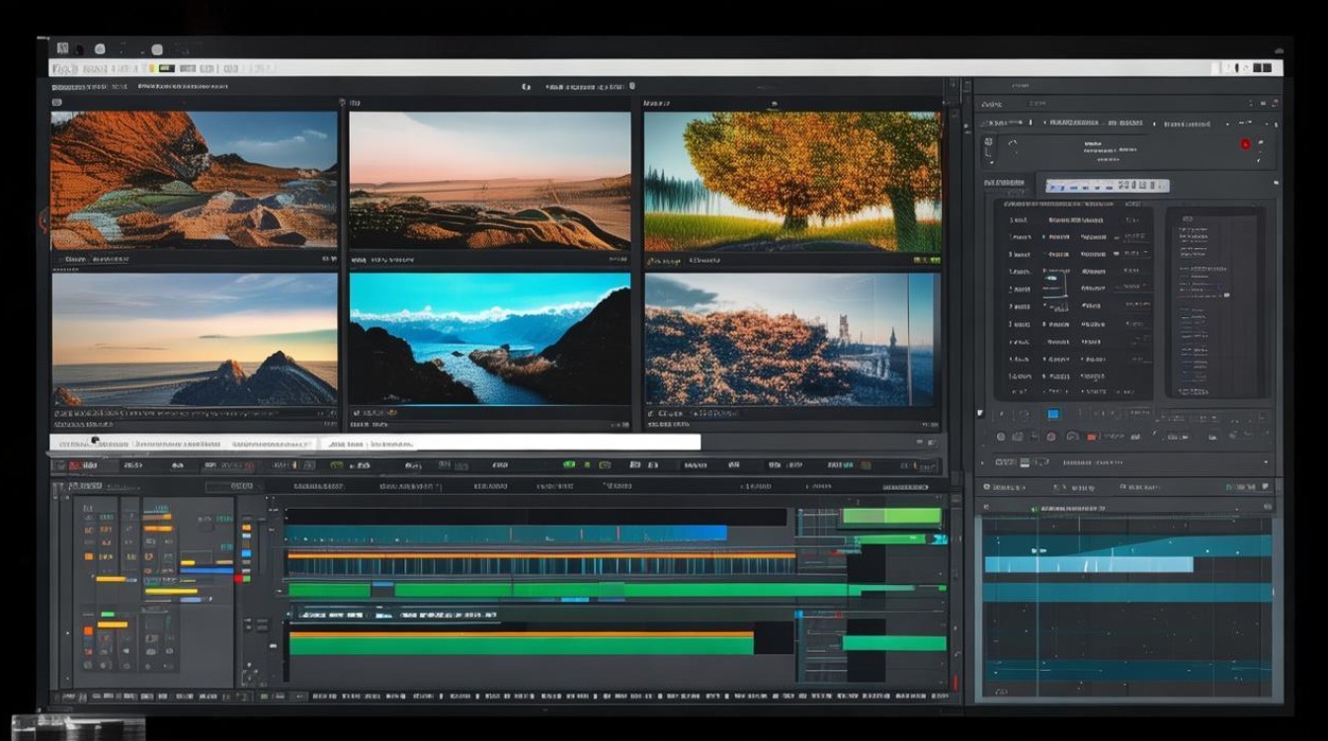Click the white bar beneath the thumbnail grid

tap(375, 443)
